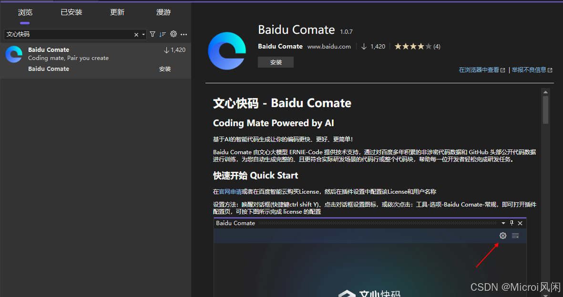Close the Baidu Comate tool window
This screenshot has width=563, height=297.
520,223
